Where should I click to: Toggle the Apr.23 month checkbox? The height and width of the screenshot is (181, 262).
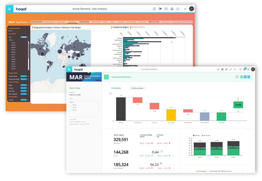71,107
